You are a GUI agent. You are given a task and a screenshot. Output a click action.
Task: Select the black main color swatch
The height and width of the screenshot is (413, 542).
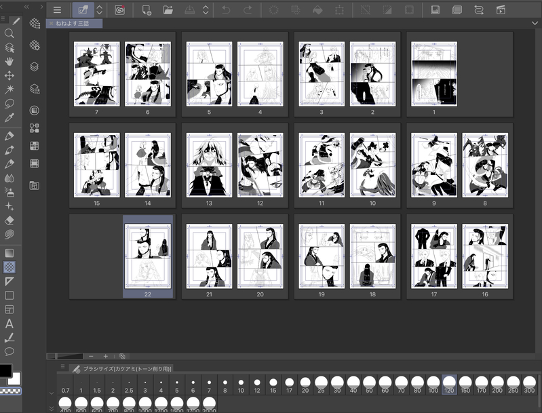click(5, 370)
